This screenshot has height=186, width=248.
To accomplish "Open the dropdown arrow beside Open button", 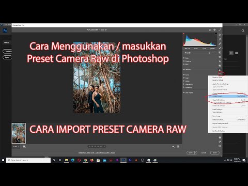I will coord(196,152).
